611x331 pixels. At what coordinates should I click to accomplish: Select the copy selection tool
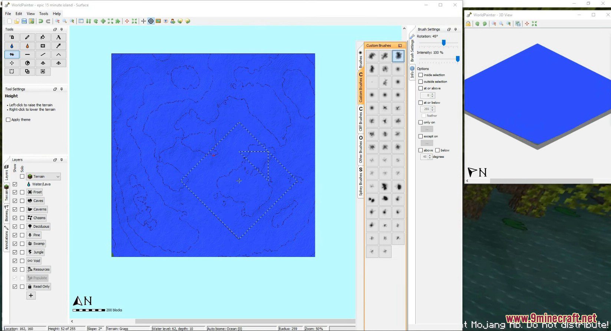27,71
